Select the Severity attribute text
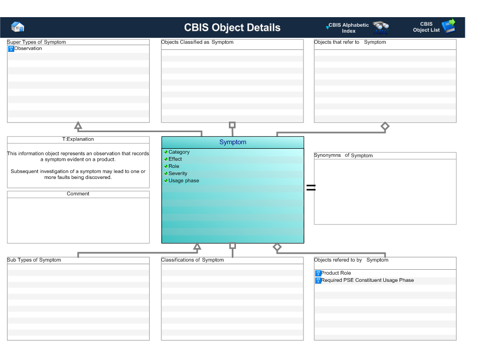The width and height of the screenshot is (484, 363). click(x=178, y=173)
